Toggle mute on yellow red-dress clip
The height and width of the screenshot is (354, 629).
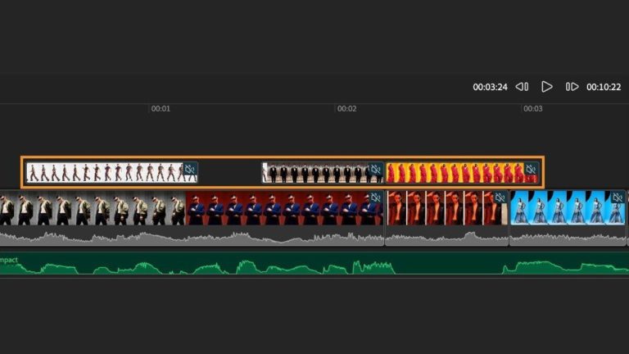point(531,169)
